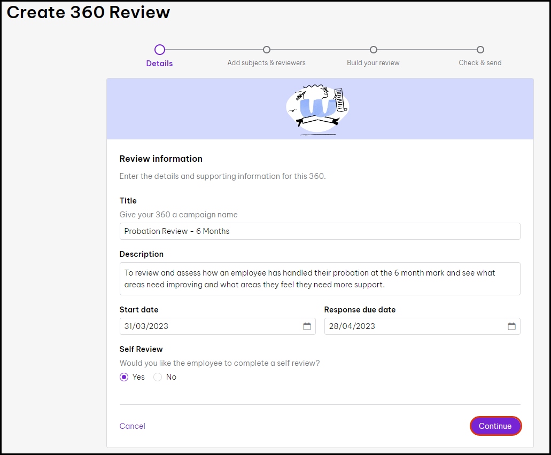Switch to Build your review label

373,63
